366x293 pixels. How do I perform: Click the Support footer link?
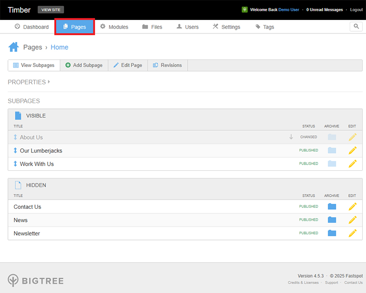point(332,282)
